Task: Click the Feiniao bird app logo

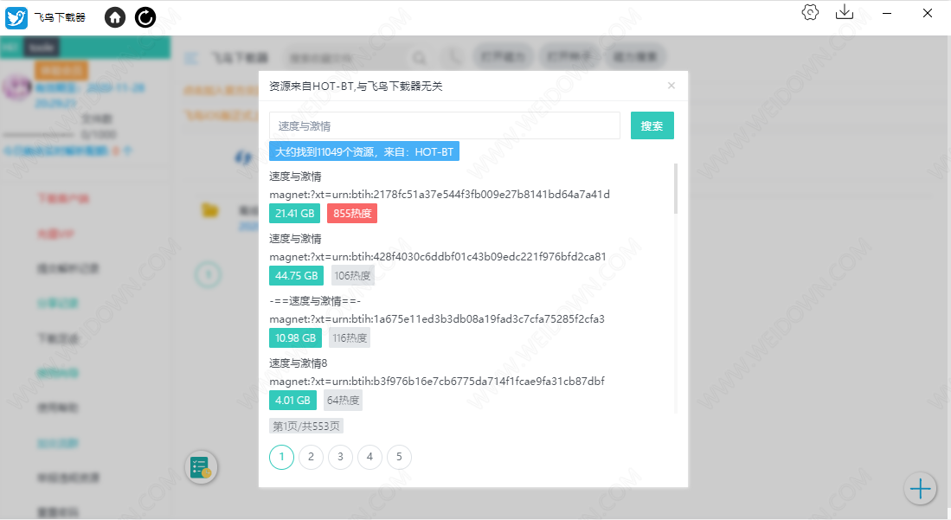Action: click(x=16, y=17)
